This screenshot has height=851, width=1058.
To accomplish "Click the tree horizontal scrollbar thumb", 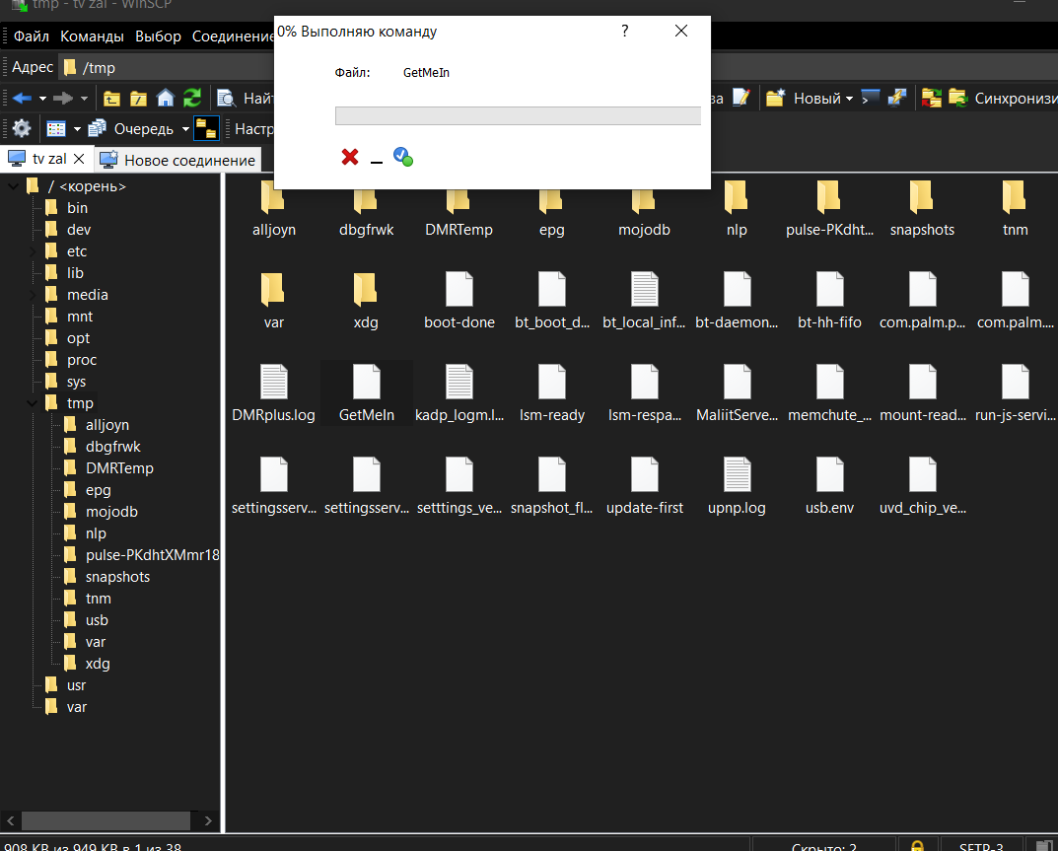I will tap(106, 820).
